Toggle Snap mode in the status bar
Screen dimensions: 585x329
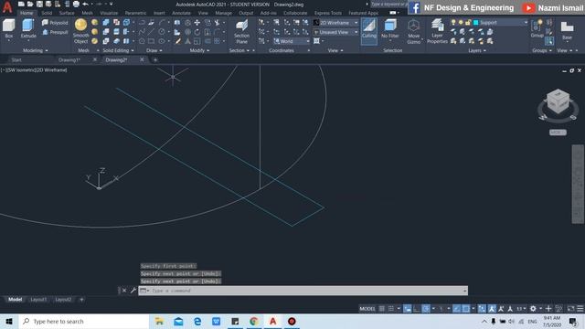391,309
